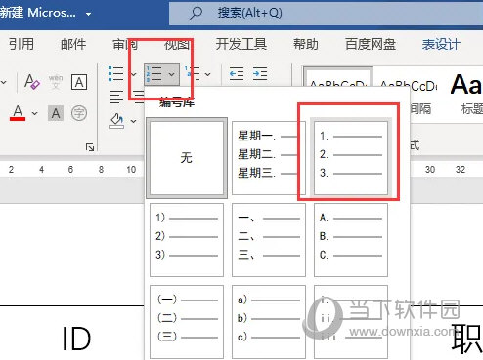This screenshot has height=360, width=483.
Task: Click increase indent icon
Action: pos(260,74)
